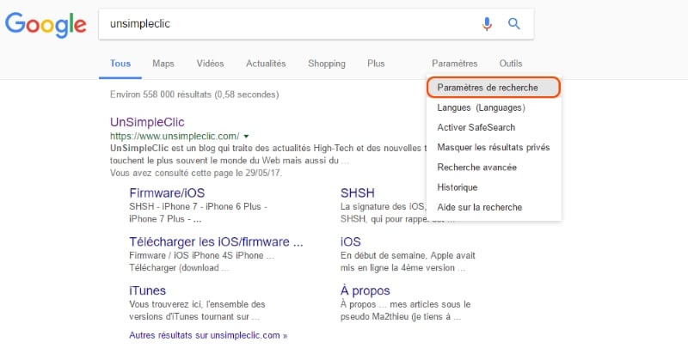Image resolution: width=688 pixels, height=348 pixels.
Task: Click the blue search magnifier icon
Action: pyautogui.click(x=513, y=24)
